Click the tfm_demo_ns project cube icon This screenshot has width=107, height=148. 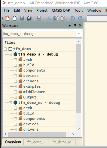coord(15,103)
